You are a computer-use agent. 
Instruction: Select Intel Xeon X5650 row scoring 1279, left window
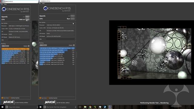tap(15, 51)
